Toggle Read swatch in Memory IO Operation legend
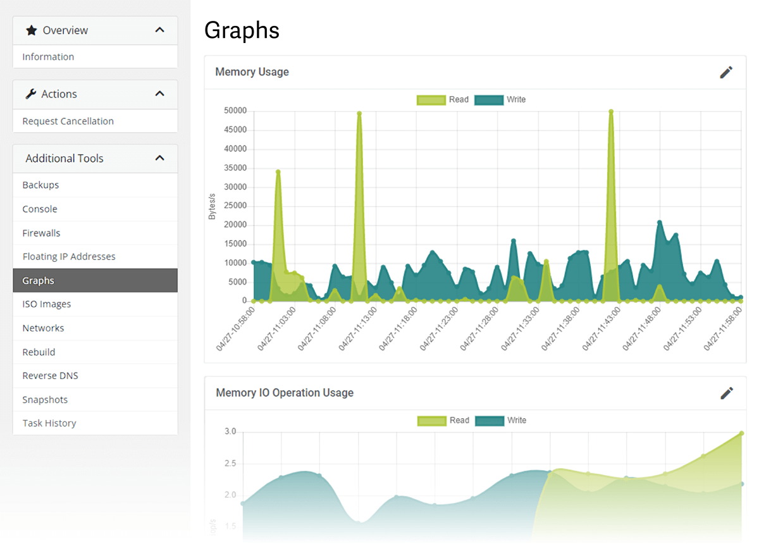The height and width of the screenshot is (544, 759). point(431,421)
